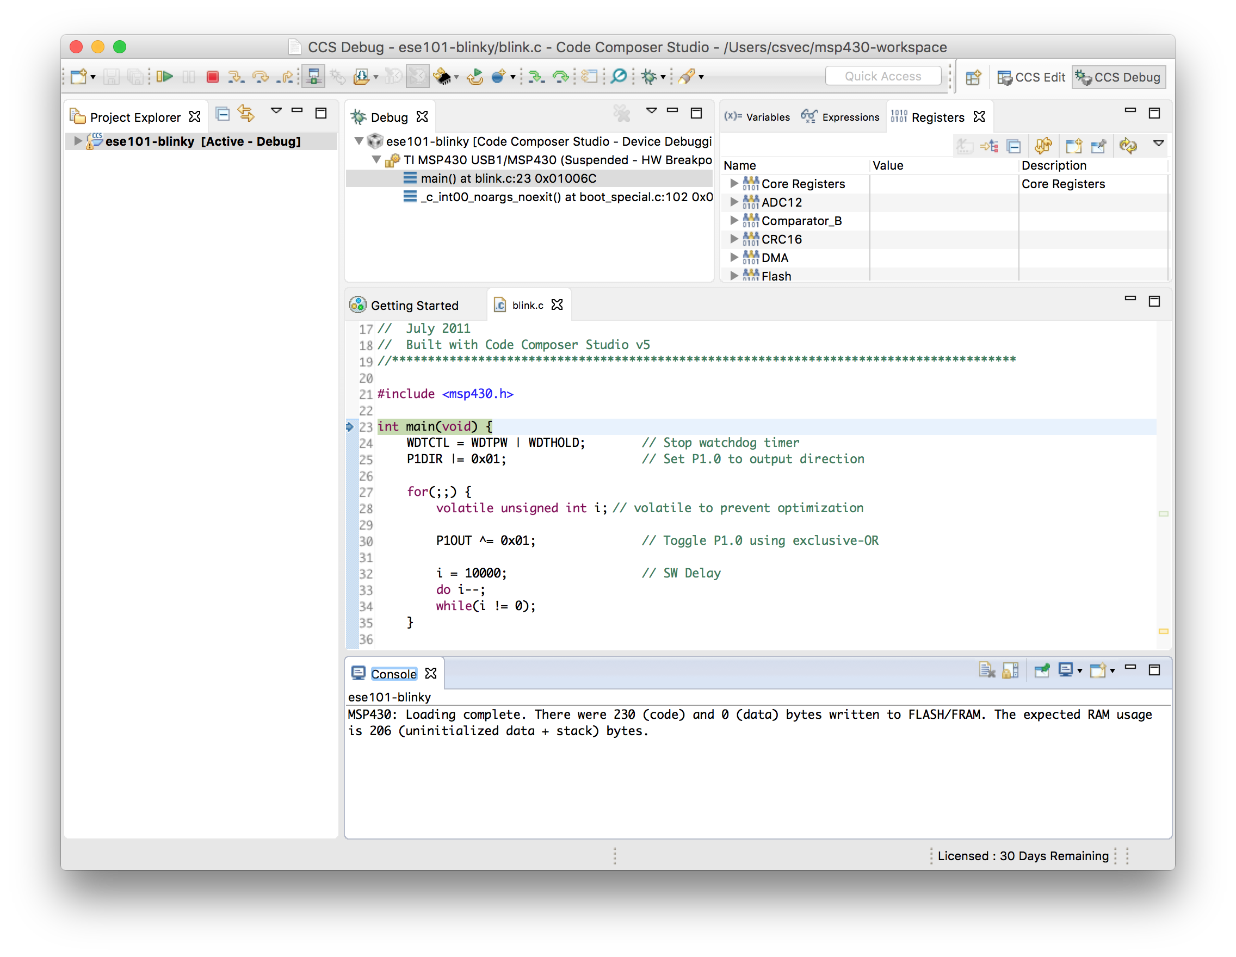This screenshot has width=1236, height=957.
Task: Click Collapse All in Project Explorer
Action: coord(223,114)
